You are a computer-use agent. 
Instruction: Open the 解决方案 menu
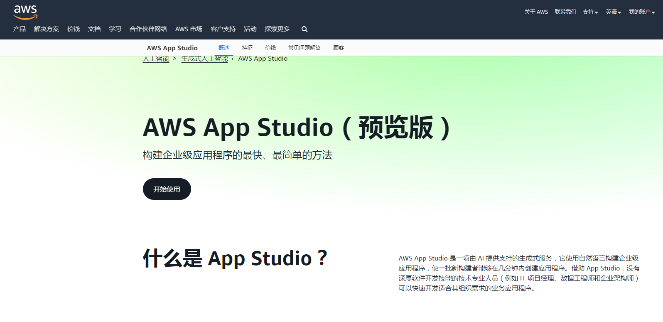[47, 29]
